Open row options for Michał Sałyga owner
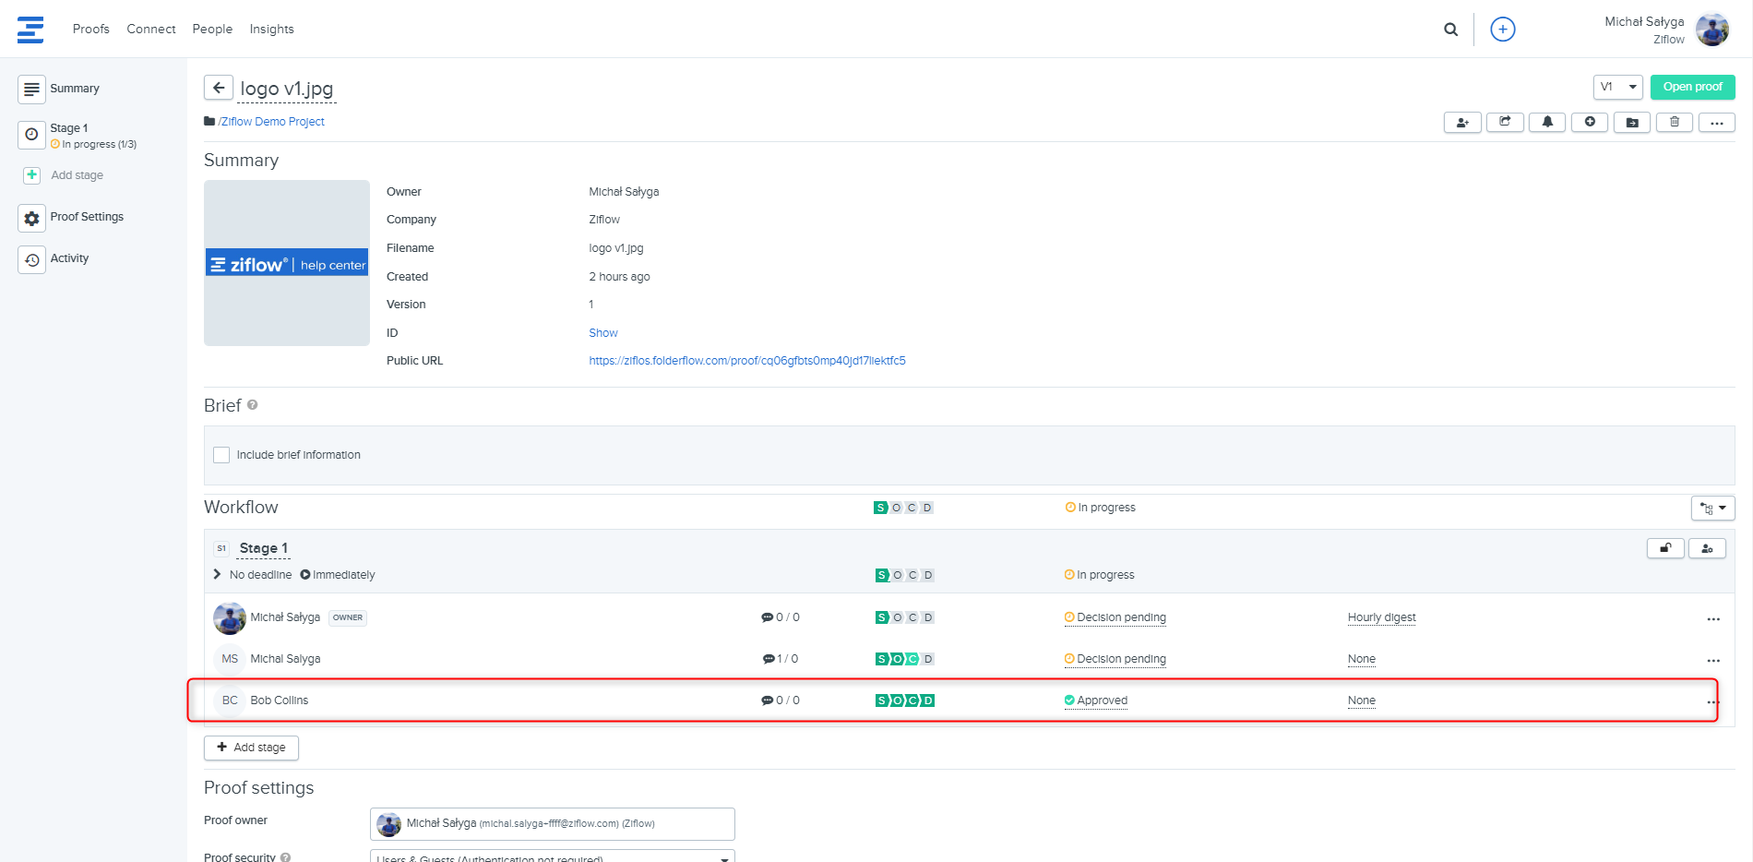The width and height of the screenshot is (1753, 862). point(1713,619)
